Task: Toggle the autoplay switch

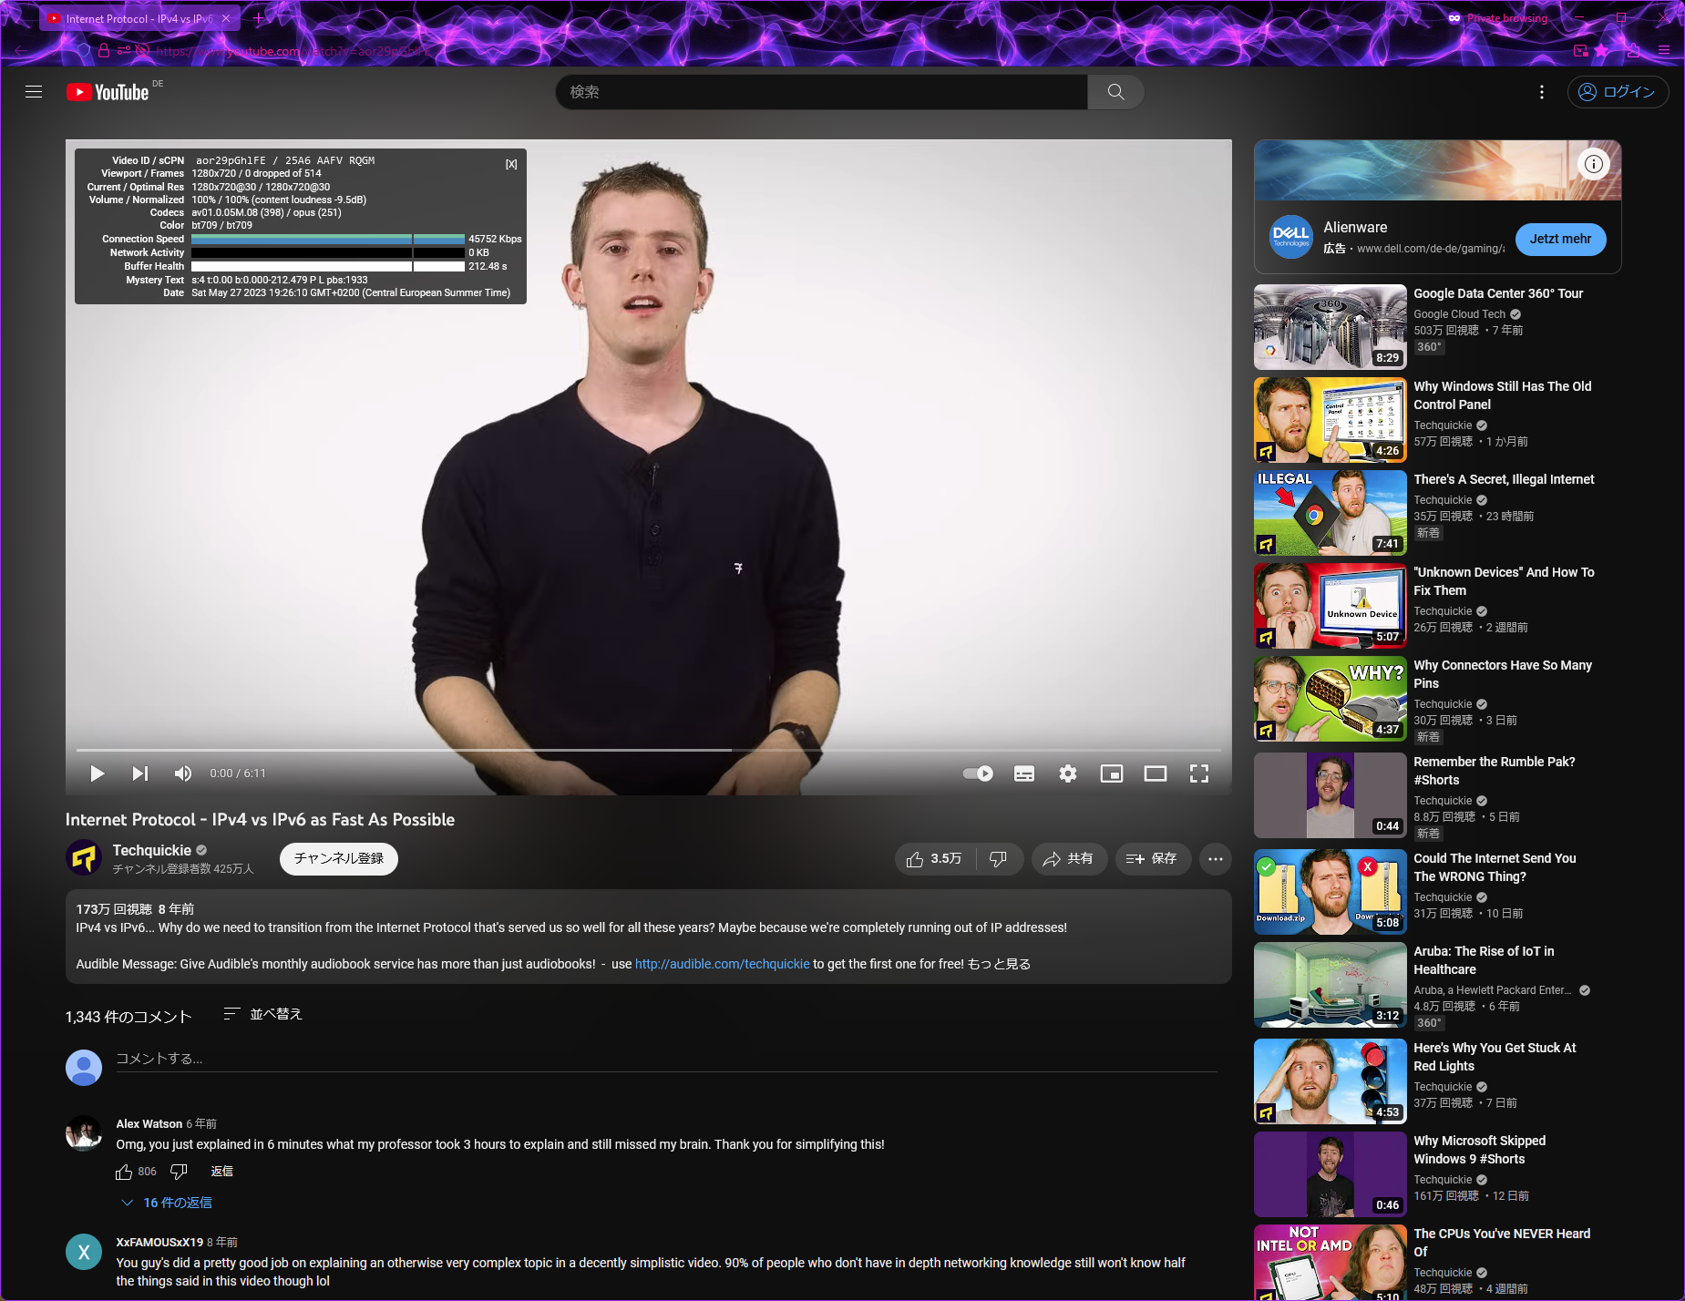Action: coord(978,773)
